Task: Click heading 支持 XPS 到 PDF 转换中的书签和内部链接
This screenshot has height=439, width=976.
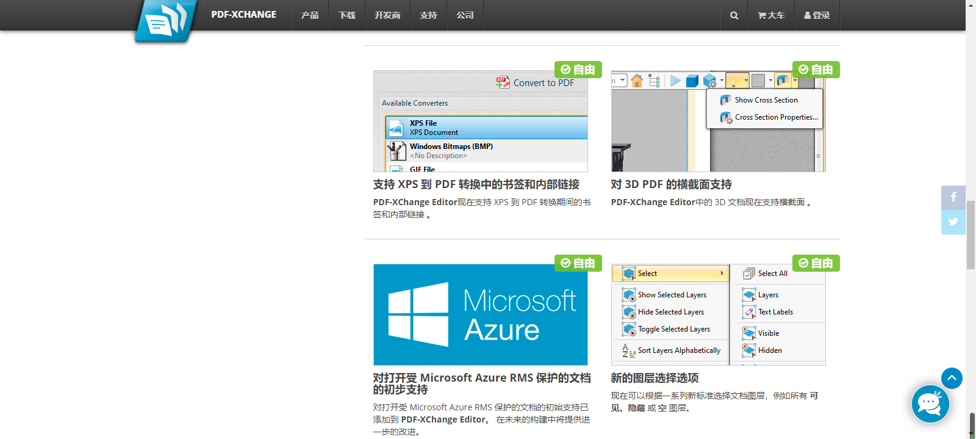Action: 476,184
